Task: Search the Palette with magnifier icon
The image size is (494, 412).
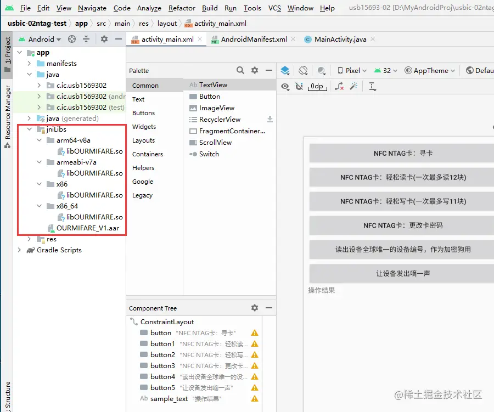Action: click(x=240, y=70)
